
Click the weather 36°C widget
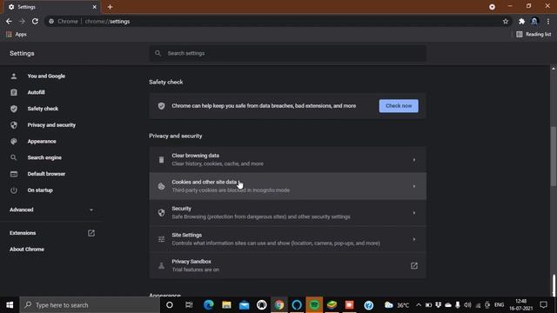coord(397,305)
